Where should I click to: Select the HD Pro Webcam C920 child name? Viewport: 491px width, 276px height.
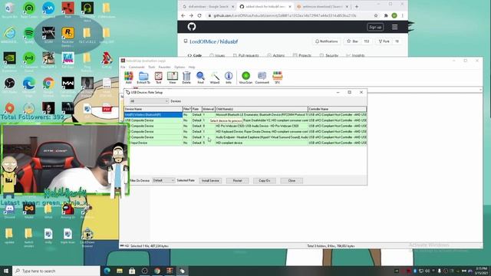click(257, 126)
